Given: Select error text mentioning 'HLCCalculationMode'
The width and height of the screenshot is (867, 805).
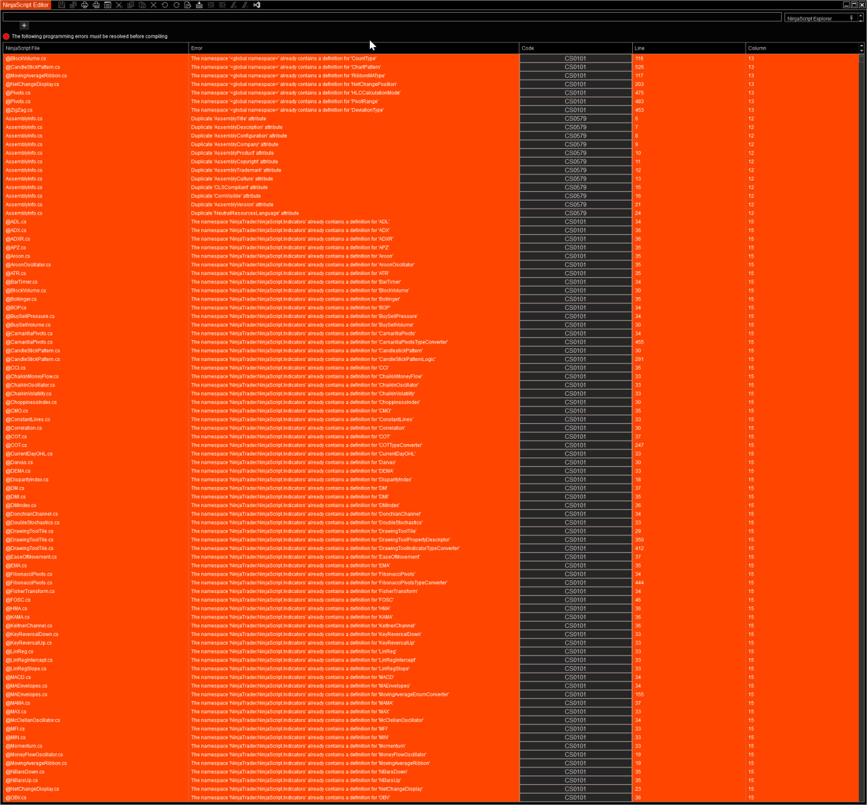Looking at the screenshot, I should (x=296, y=93).
